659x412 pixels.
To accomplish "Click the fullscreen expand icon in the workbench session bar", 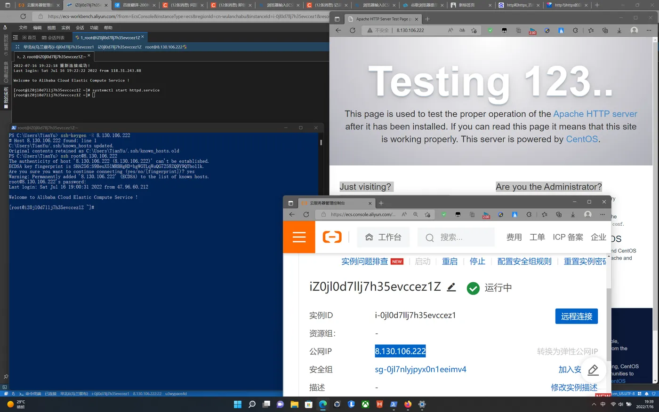I will tap(17, 47).
